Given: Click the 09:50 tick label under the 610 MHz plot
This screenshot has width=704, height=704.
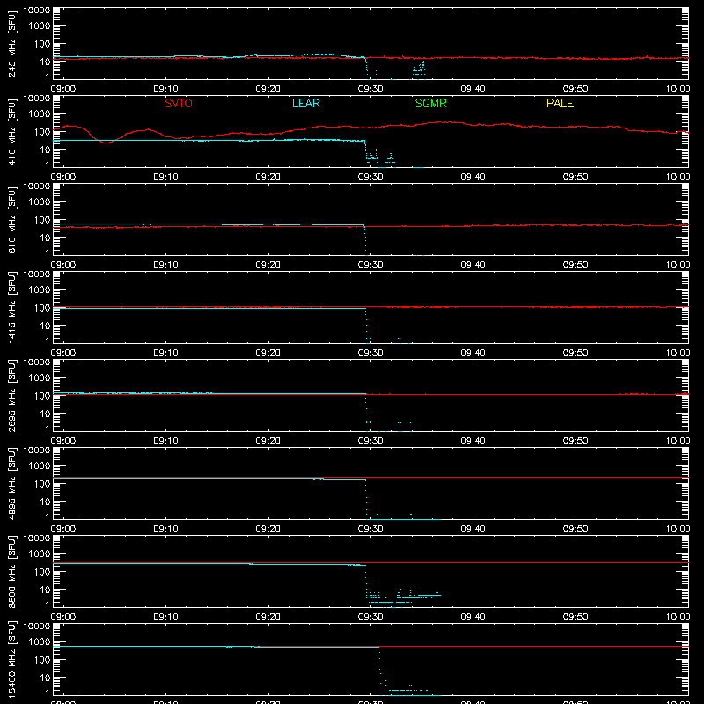Looking at the screenshot, I should tap(576, 265).
